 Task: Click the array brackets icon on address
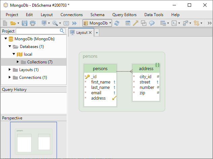157,65
